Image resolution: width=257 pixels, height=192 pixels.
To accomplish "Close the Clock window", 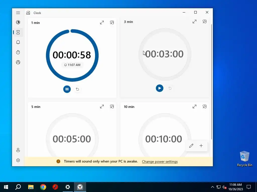I will point(207,12).
